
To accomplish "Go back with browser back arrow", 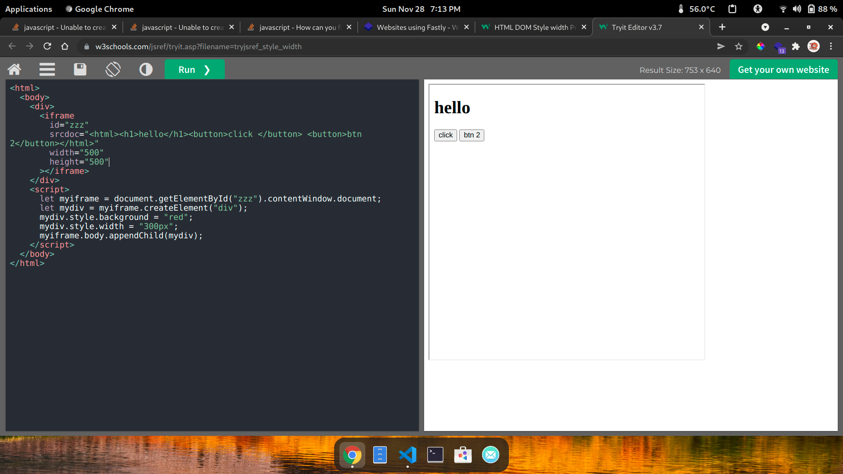I will click(x=12, y=47).
